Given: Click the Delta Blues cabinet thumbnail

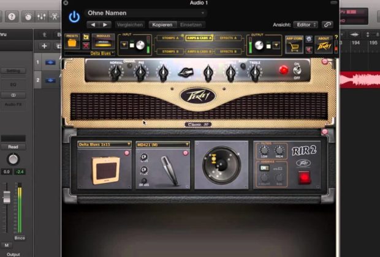Looking at the screenshot, I should (x=105, y=171).
